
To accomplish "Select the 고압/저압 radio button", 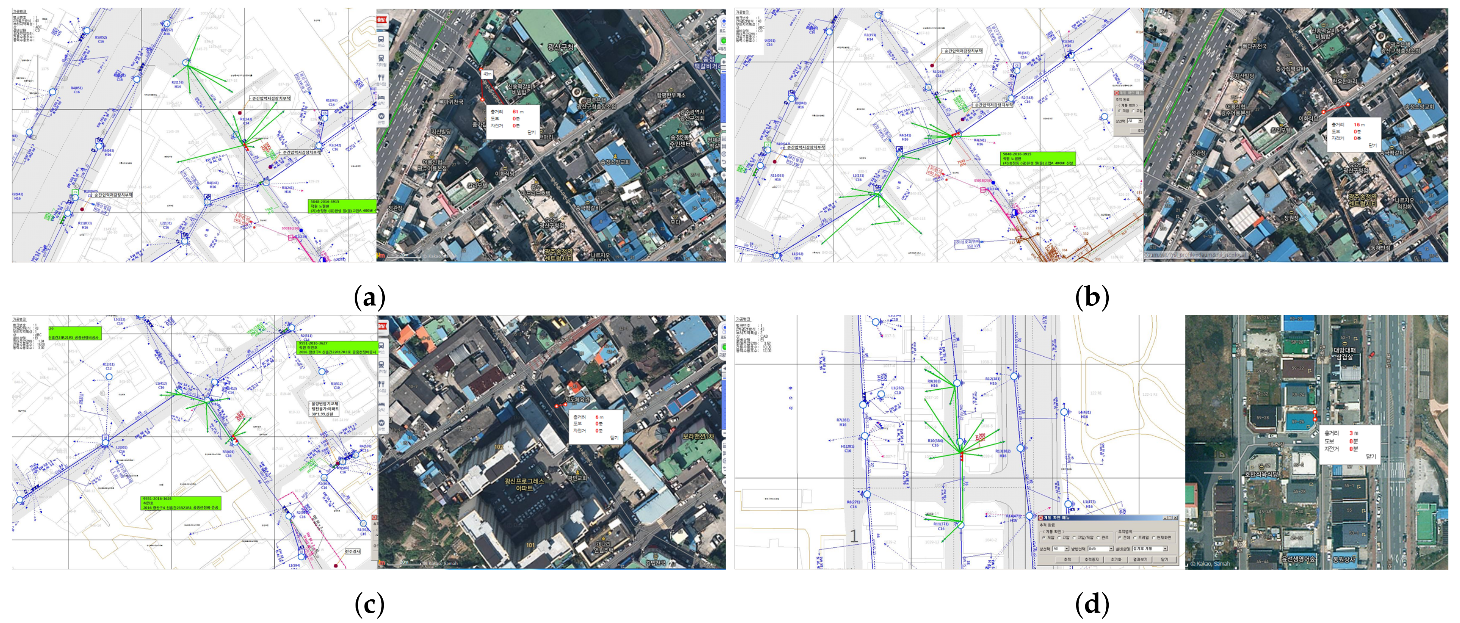I will click(x=1075, y=538).
